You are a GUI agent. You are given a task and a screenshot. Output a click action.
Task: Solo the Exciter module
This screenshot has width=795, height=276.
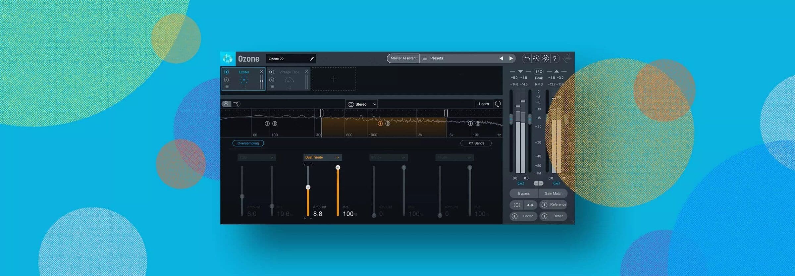tap(226, 80)
